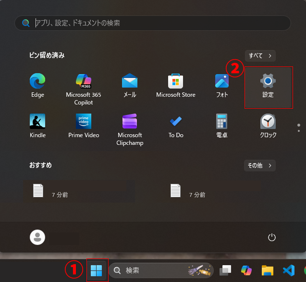Click the Windows Start button in taskbar
306x282 pixels.
click(x=97, y=270)
